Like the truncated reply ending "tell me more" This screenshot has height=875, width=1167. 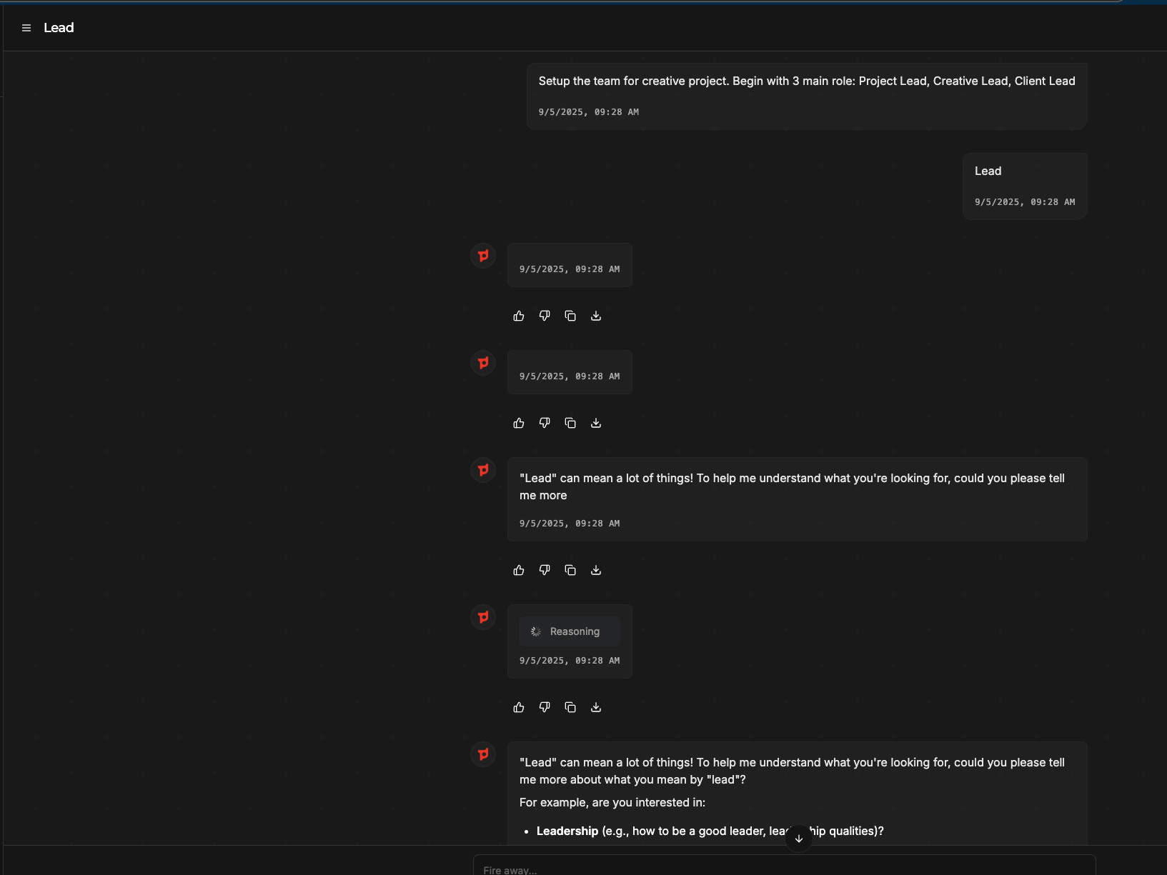tap(519, 570)
